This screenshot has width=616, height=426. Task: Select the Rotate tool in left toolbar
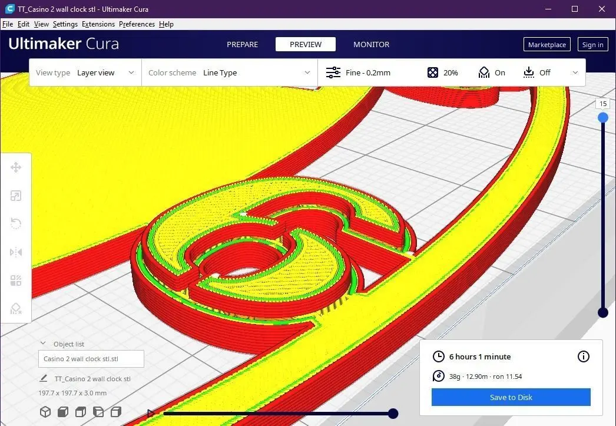[x=16, y=224]
